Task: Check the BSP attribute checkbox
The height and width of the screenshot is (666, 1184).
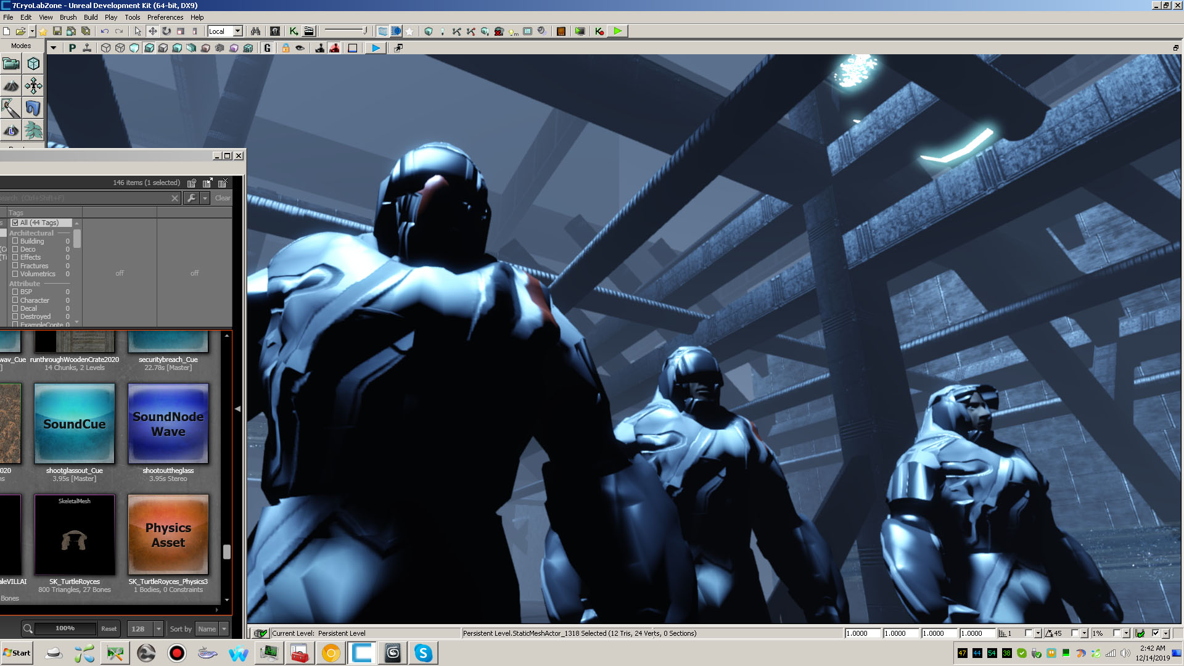Action: tap(15, 292)
